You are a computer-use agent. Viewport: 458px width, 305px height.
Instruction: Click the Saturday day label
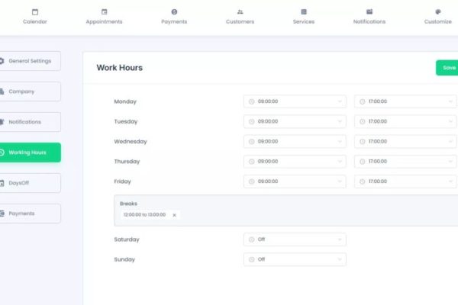click(x=127, y=239)
